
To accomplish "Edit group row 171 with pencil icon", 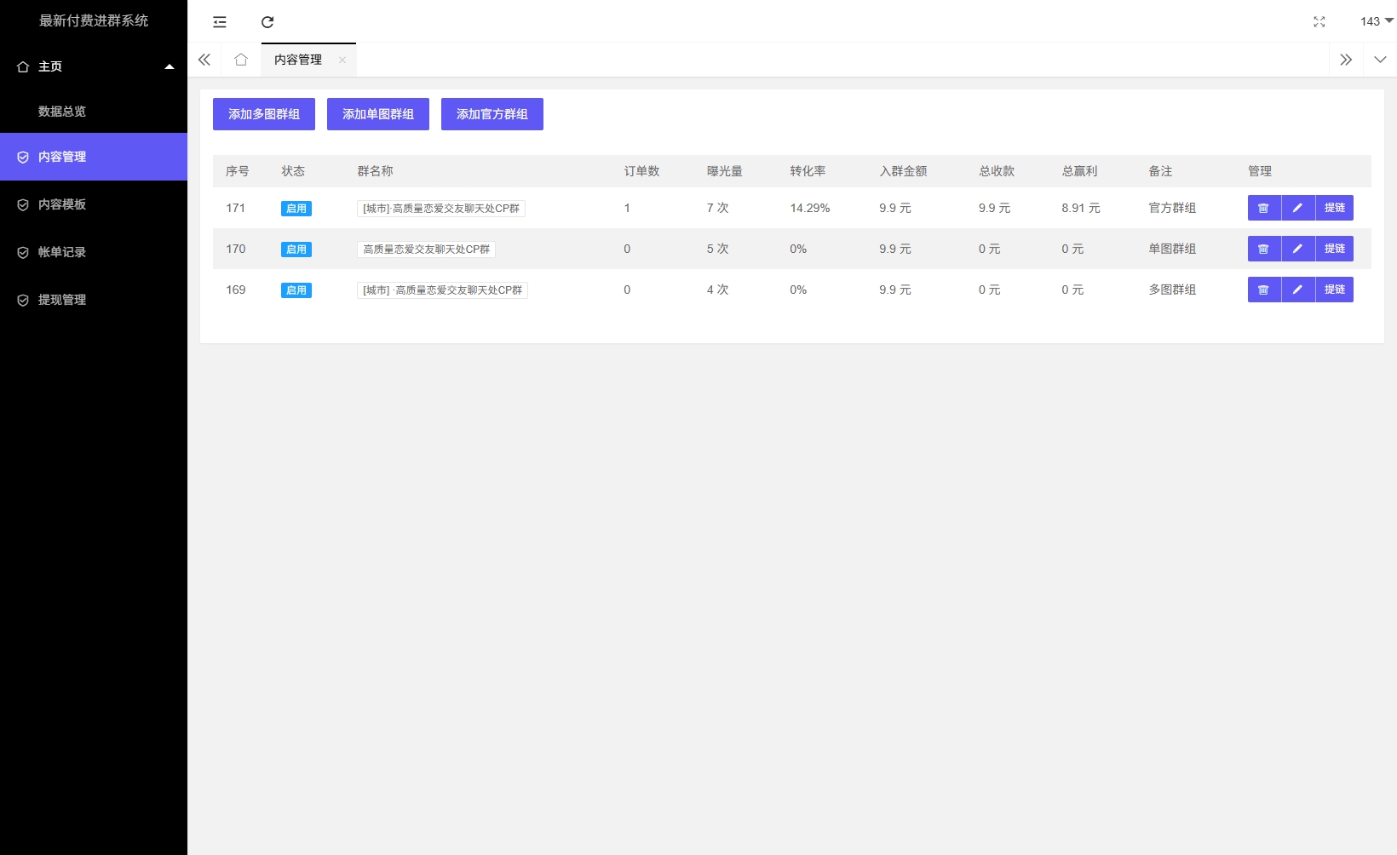I will 1297,208.
